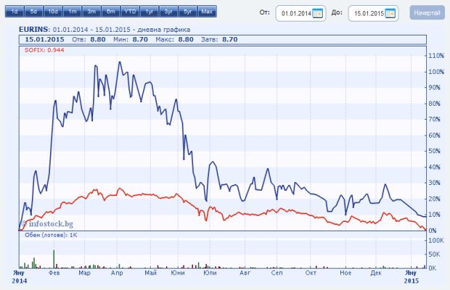Select the 5yr range button
The height and width of the screenshot is (290, 450).
tap(188, 12)
